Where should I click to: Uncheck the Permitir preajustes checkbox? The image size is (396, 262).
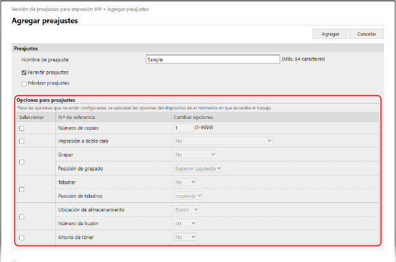(x=24, y=72)
